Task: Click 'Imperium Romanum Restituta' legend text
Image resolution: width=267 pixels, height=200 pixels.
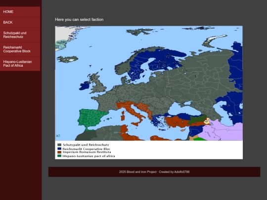Action: (x=87, y=152)
